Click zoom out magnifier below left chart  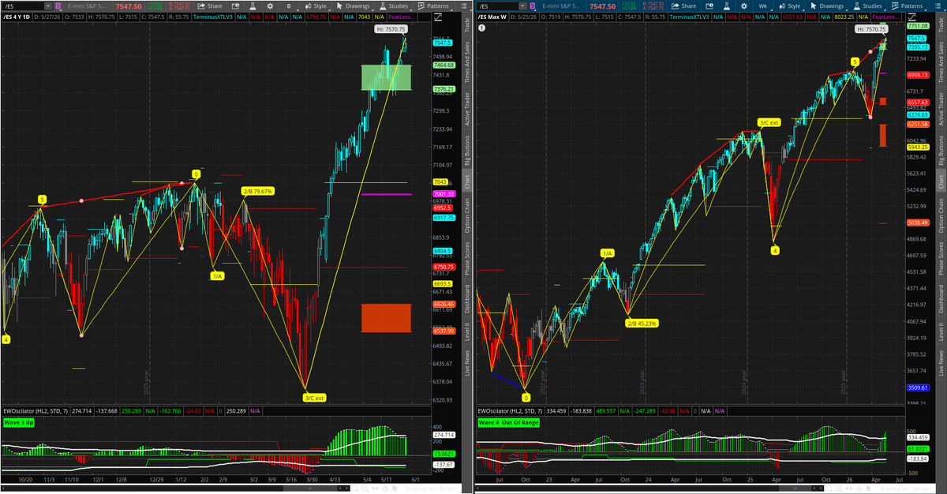355,488
